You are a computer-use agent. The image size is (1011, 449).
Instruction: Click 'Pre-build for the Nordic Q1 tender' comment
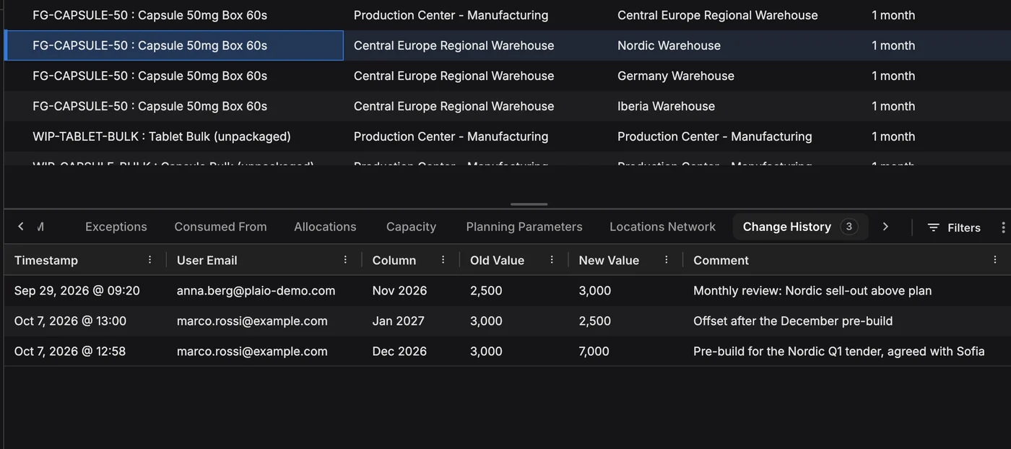pyautogui.click(x=839, y=352)
